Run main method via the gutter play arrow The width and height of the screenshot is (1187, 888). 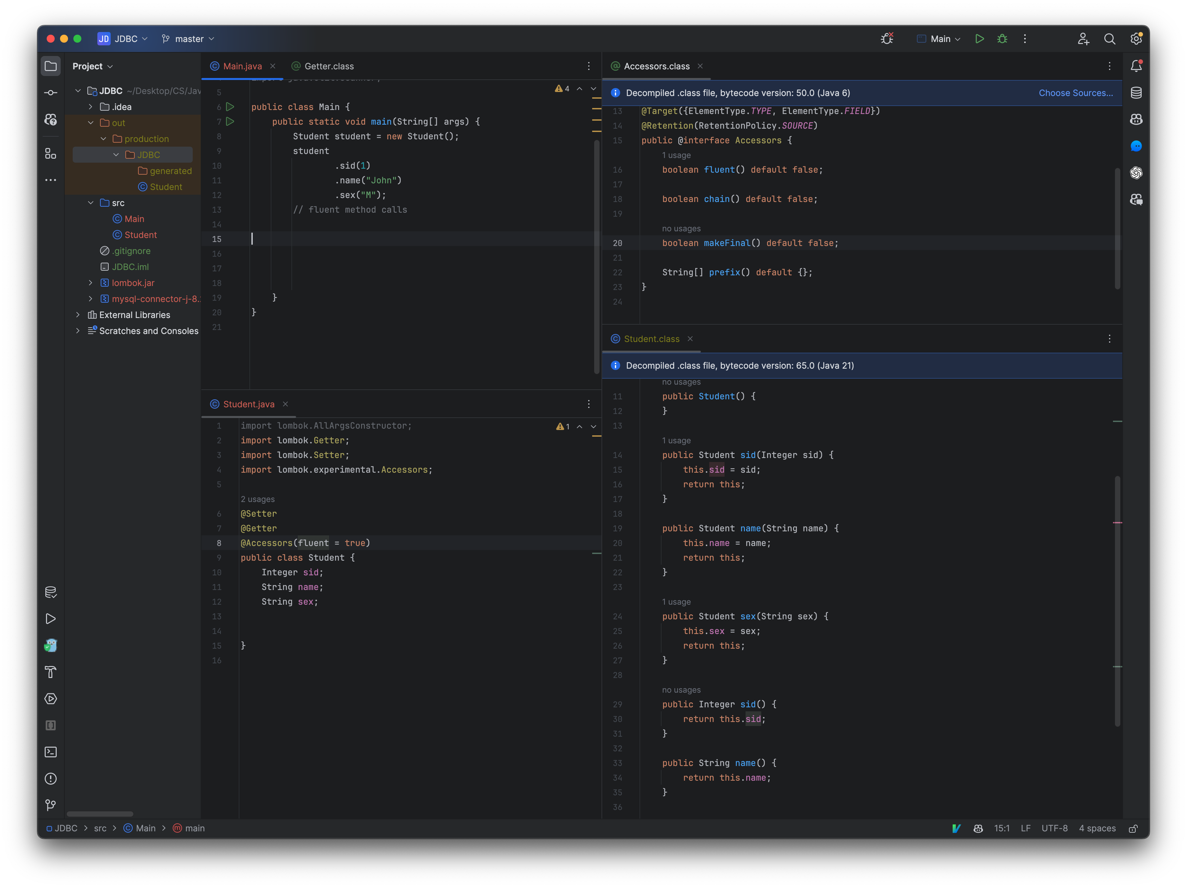point(231,122)
